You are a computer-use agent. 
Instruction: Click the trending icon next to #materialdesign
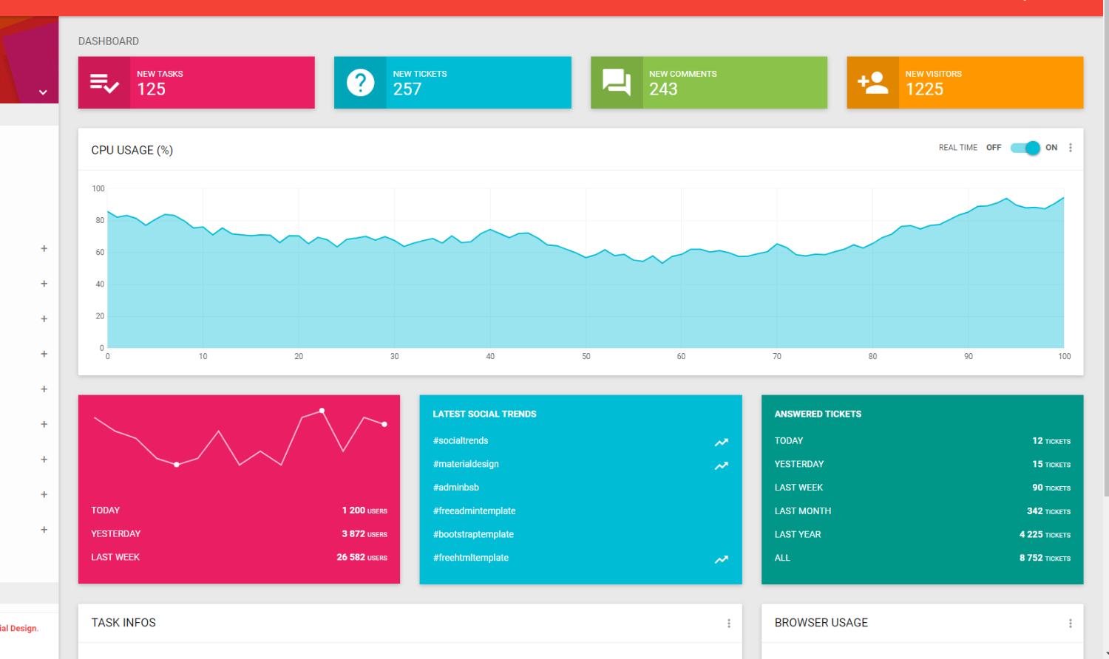tap(721, 465)
